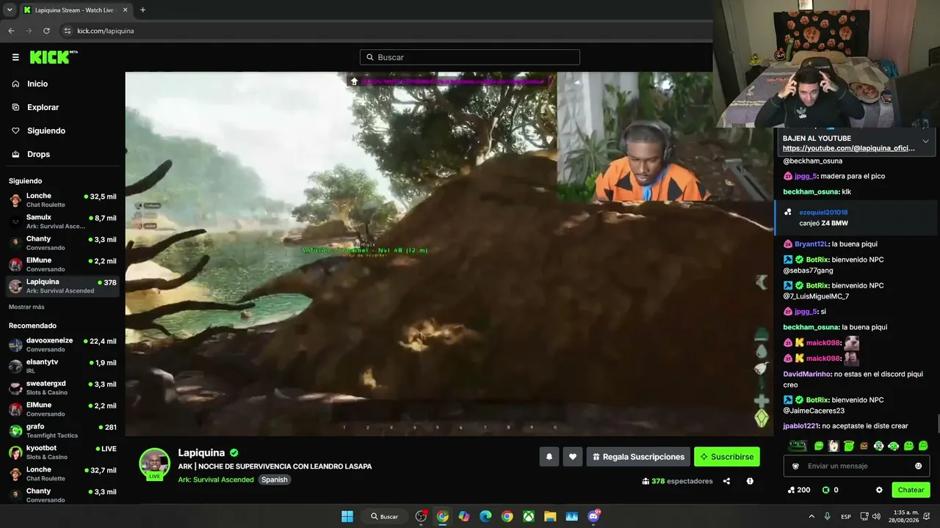Click the Kick logo
940x528 pixels.
53,57
